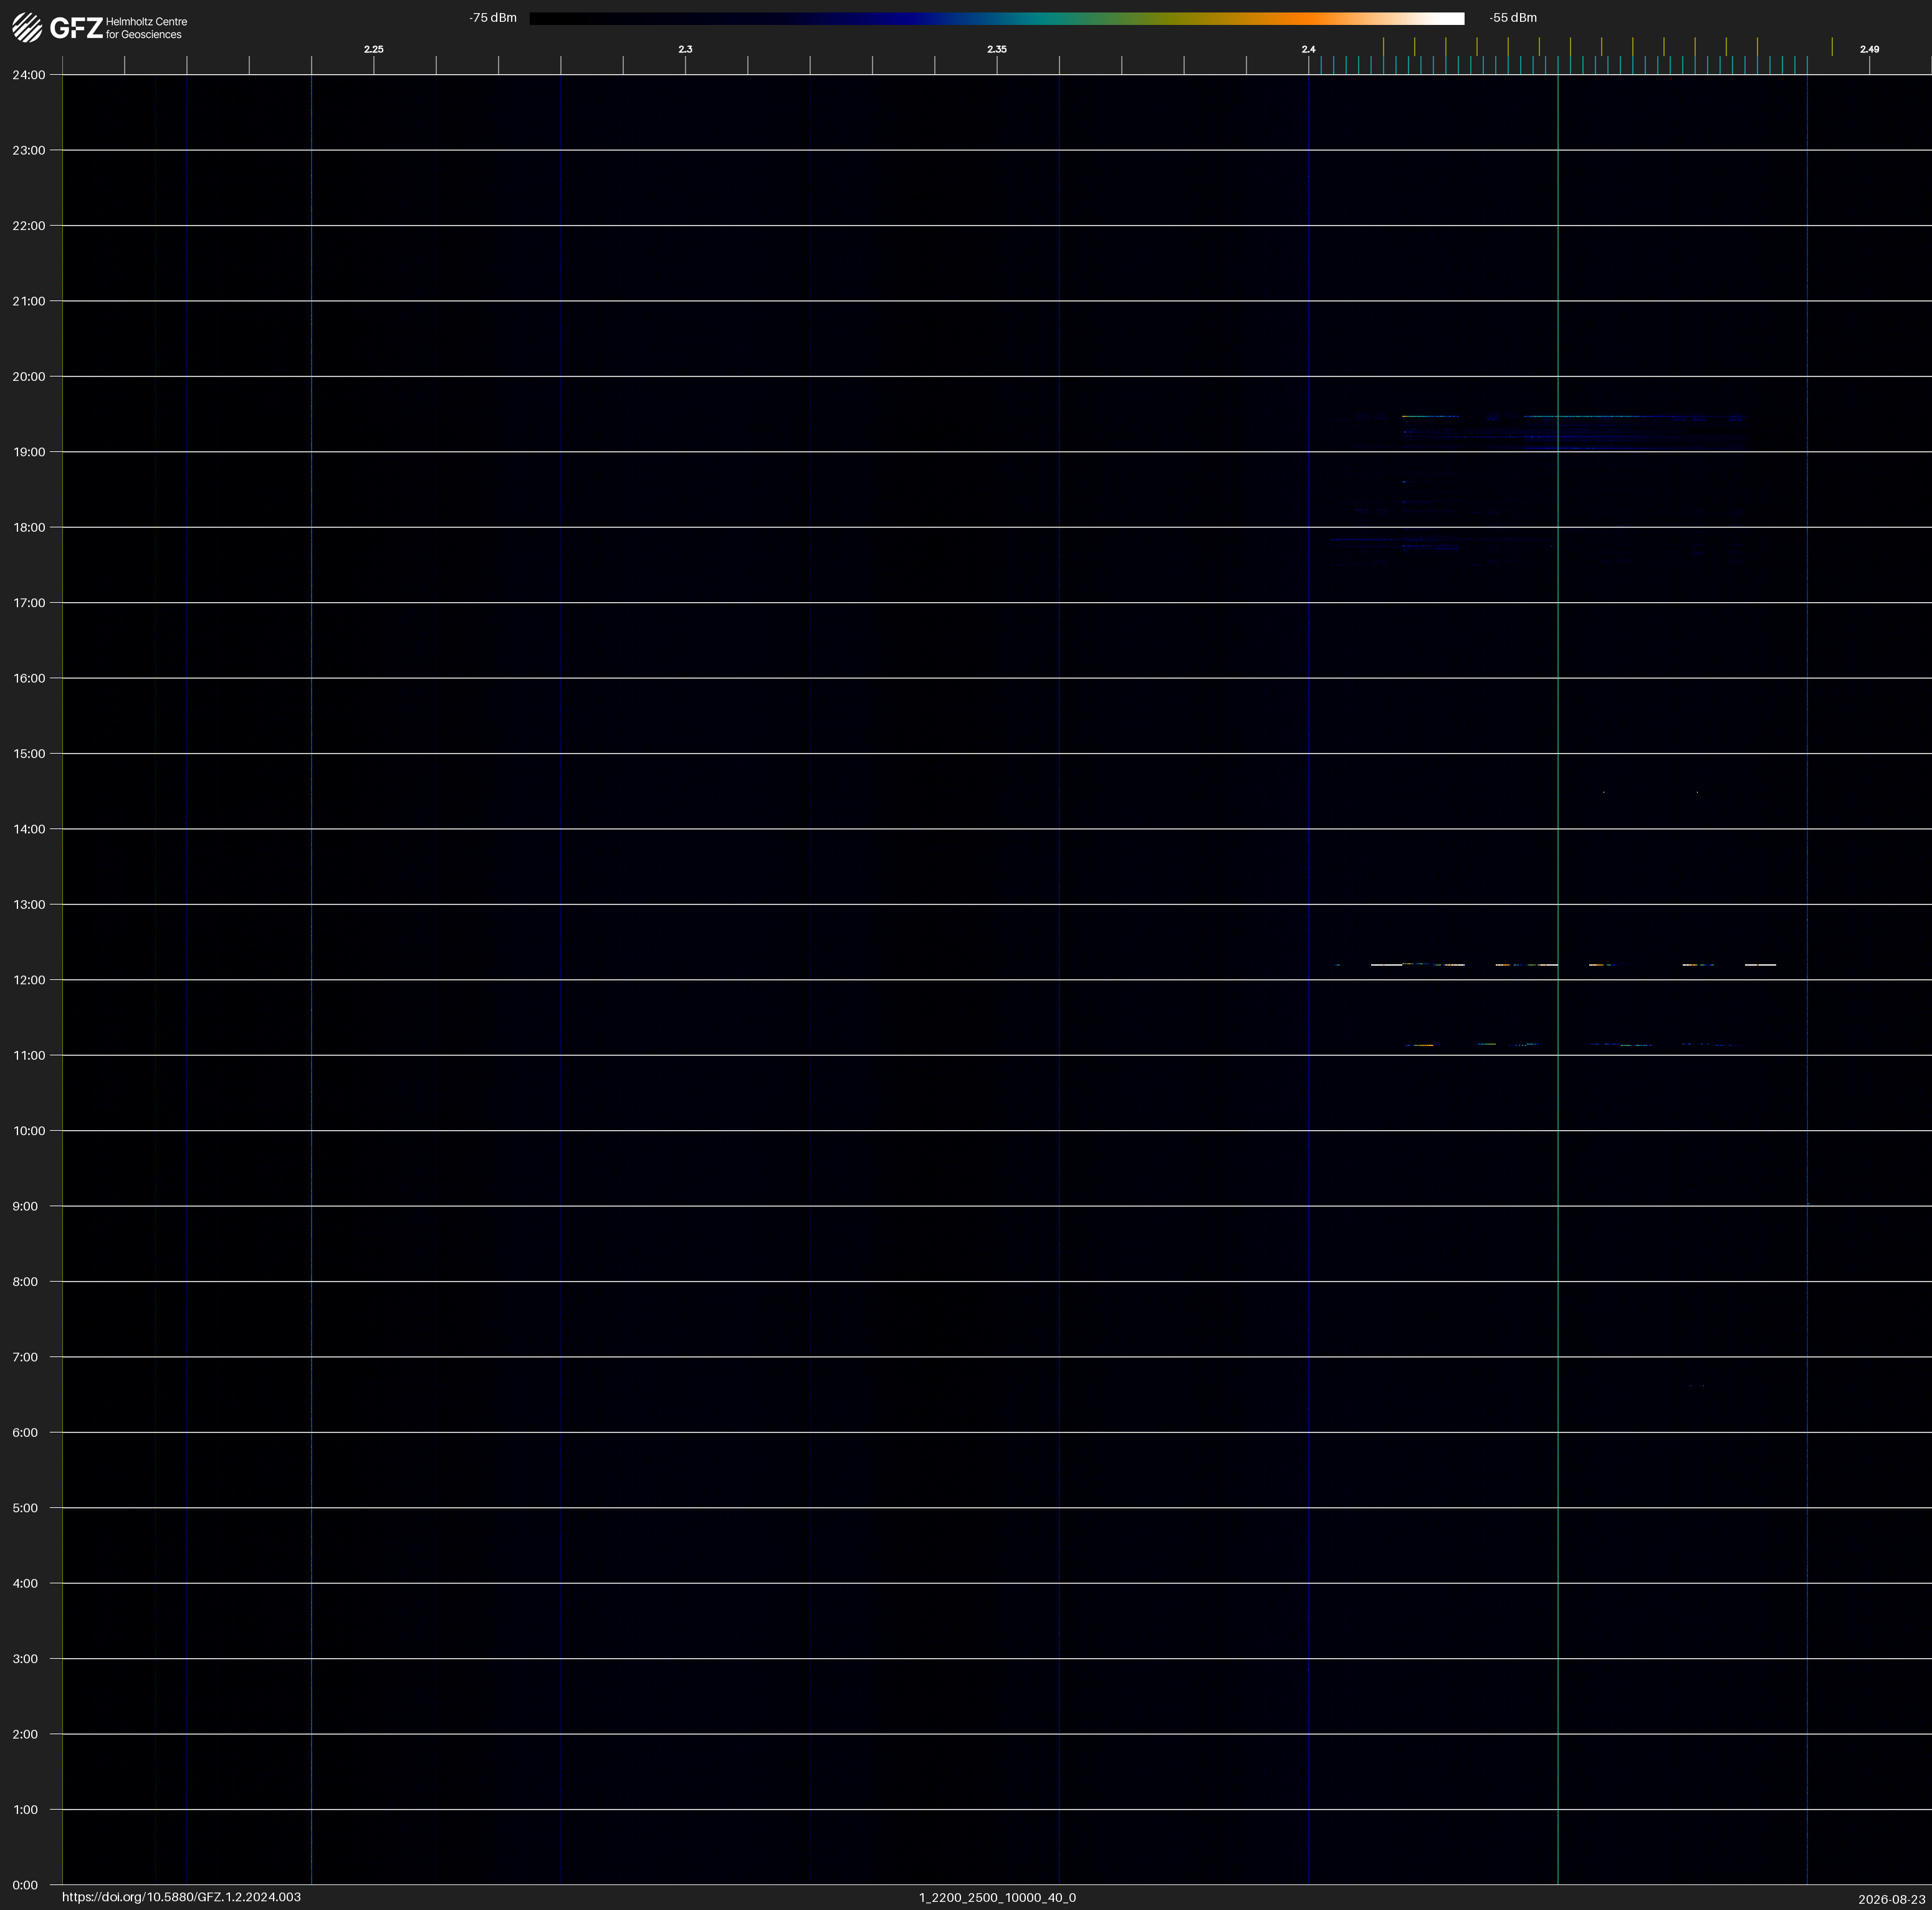
Task: Click the 22:00 time axis label
Action: point(29,226)
